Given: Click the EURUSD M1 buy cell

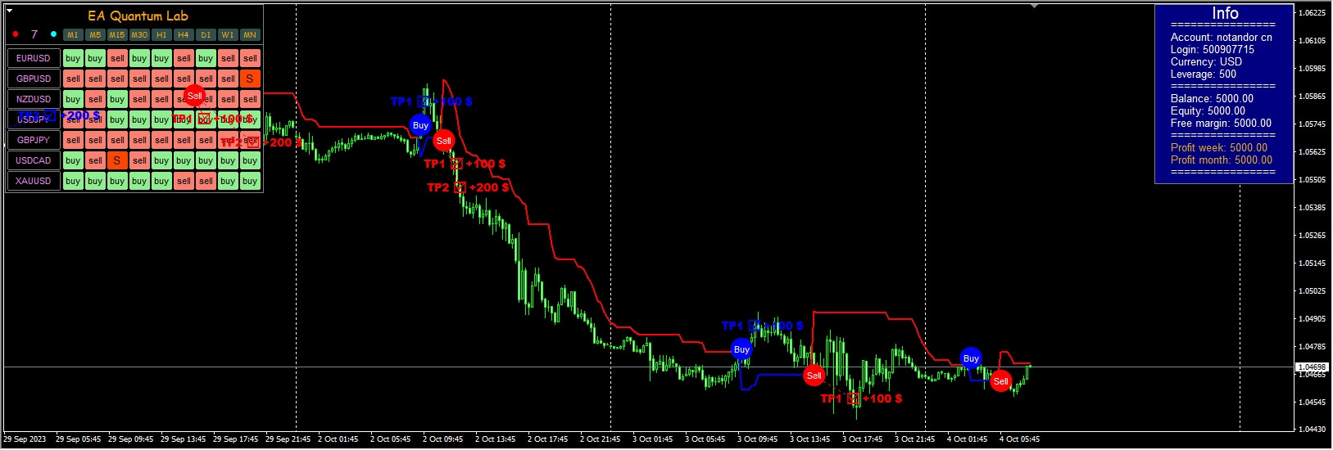Looking at the screenshot, I should [73, 58].
